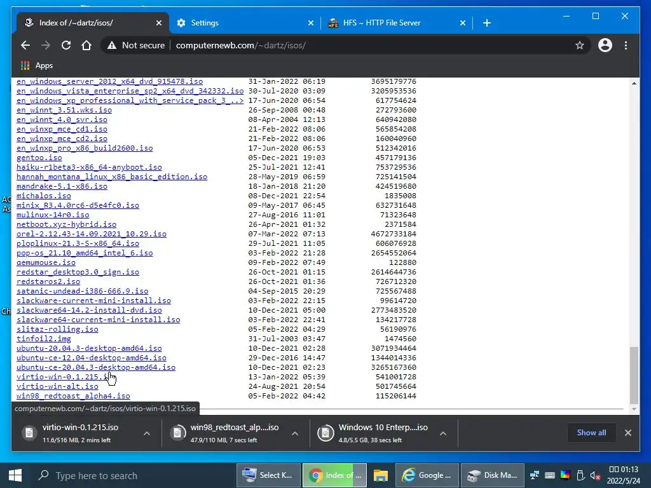Download win98_redtoast_alpha4.iso
Screen dimensions: 651x488
[x=73, y=396]
